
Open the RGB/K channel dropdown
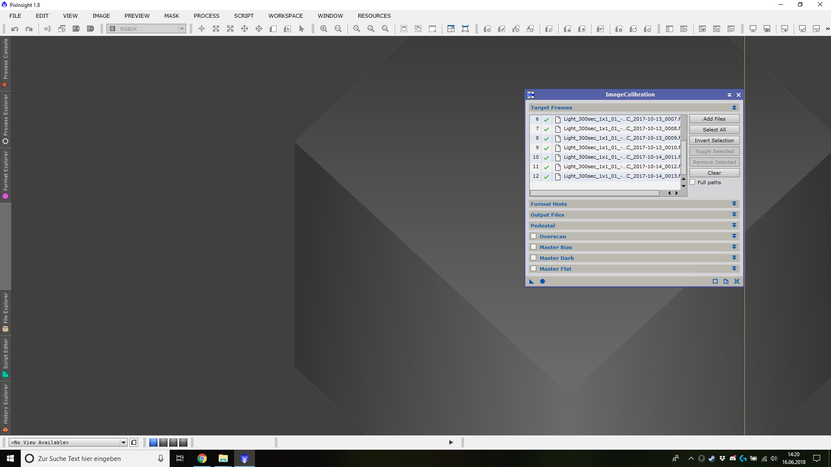coord(147,29)
